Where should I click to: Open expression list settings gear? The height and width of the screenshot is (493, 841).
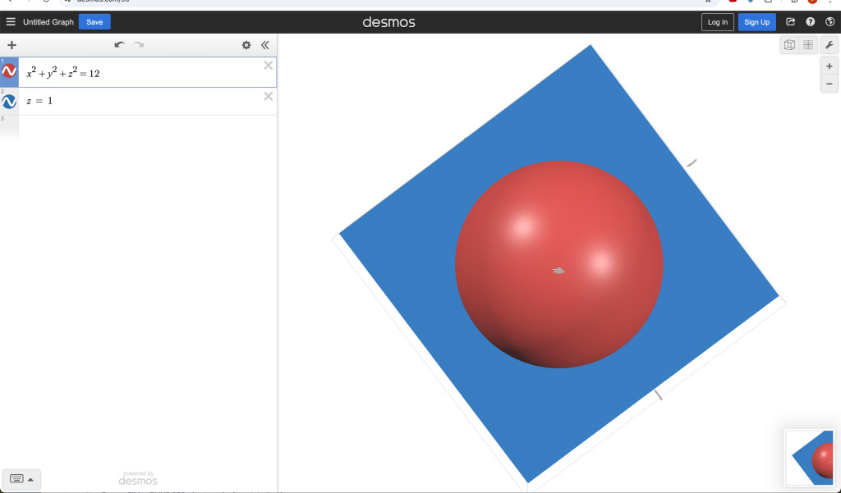[x=246, y=45]
